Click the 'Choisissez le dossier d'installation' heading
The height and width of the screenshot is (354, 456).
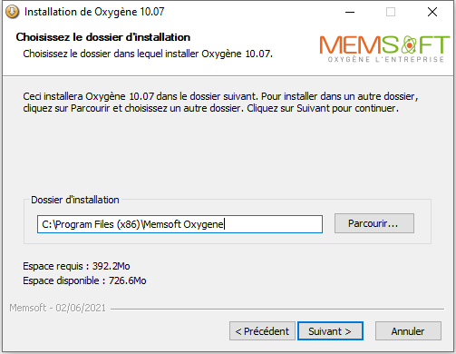(x=103, y=37)
